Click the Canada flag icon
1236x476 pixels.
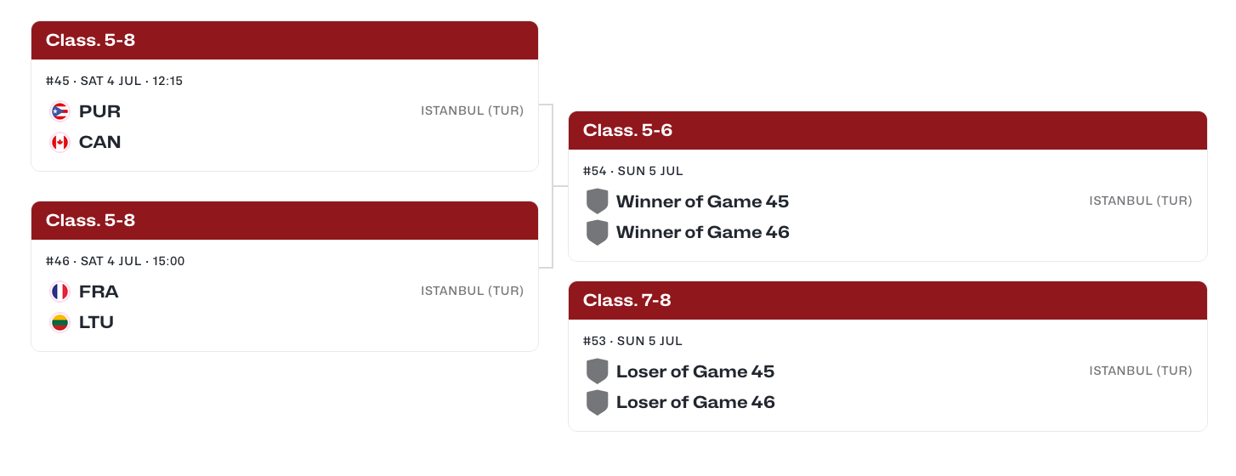60,142
